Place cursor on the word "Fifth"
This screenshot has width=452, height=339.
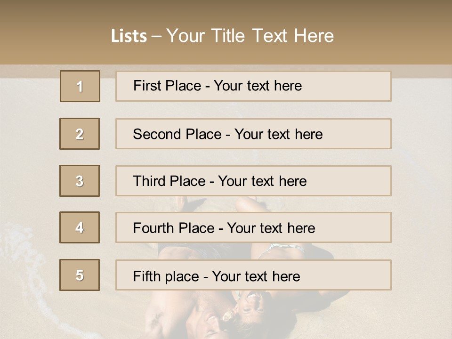[147, 276]
